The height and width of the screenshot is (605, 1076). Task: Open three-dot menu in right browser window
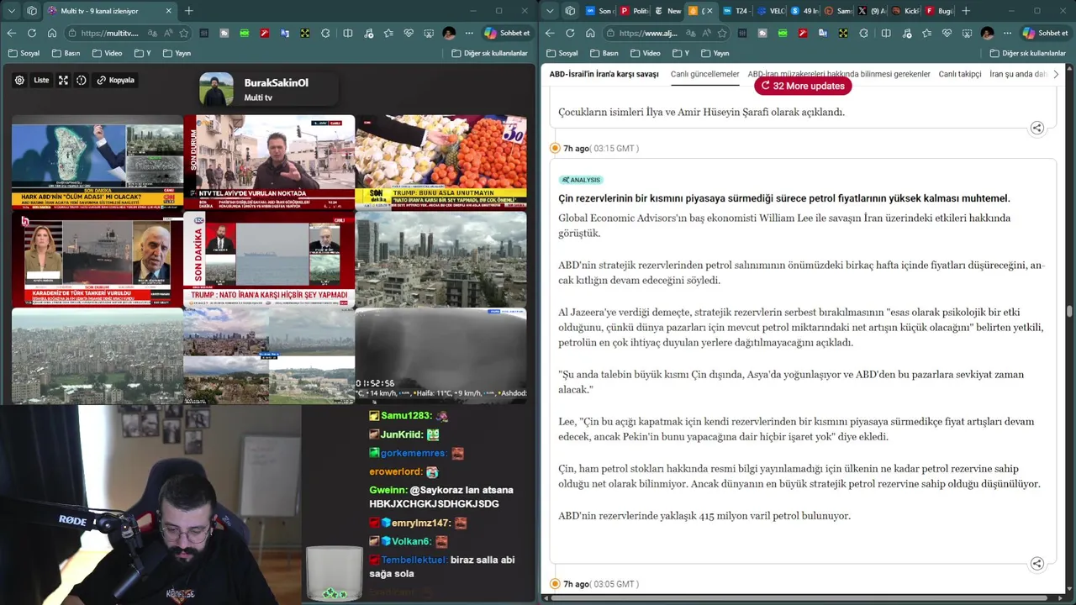1007,33
